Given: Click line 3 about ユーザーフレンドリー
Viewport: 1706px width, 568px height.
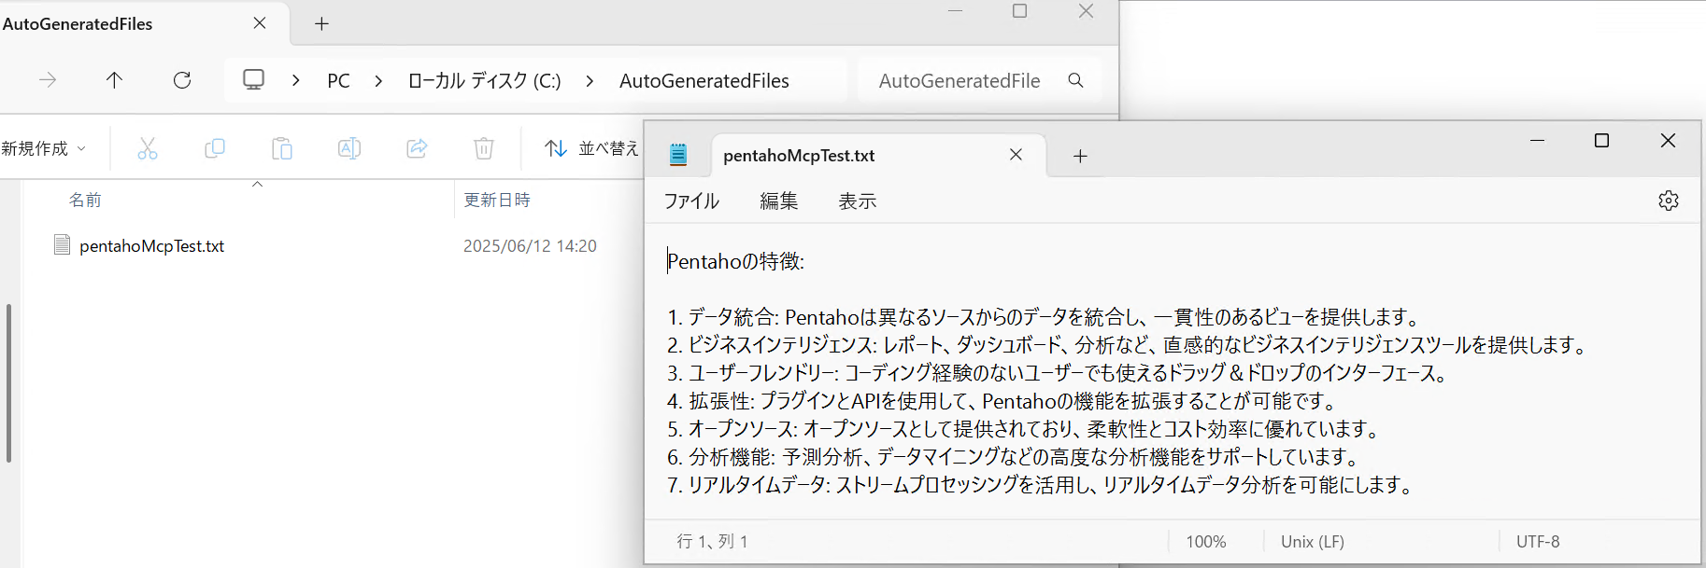Looking at the screenshot, I should [x=1059, y=373].
